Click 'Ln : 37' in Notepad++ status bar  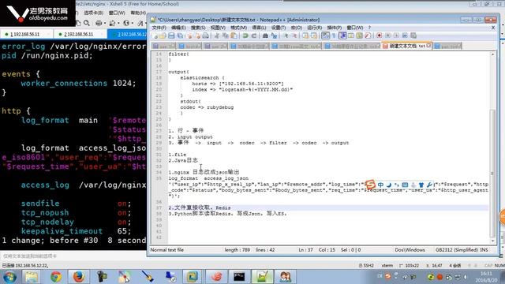[305, 250]
